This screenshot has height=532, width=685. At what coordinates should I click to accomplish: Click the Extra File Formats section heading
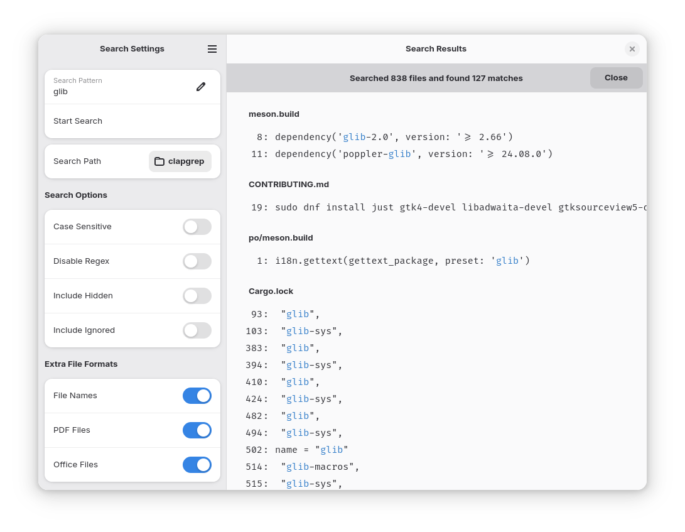81,364
